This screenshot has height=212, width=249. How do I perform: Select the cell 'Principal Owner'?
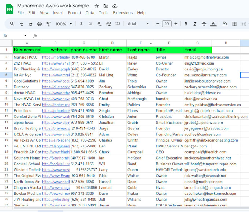[169, 140]
